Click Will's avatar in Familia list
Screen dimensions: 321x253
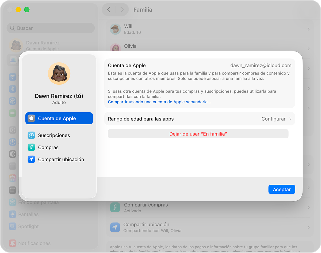tap(115, 29)
